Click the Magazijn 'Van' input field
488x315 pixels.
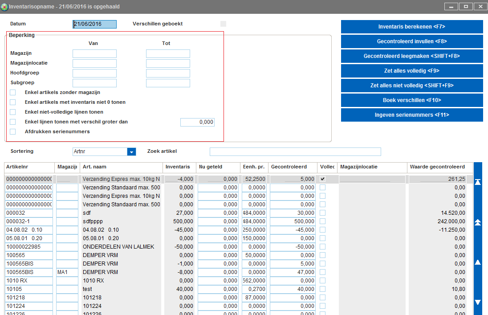[x=94, y=53]
